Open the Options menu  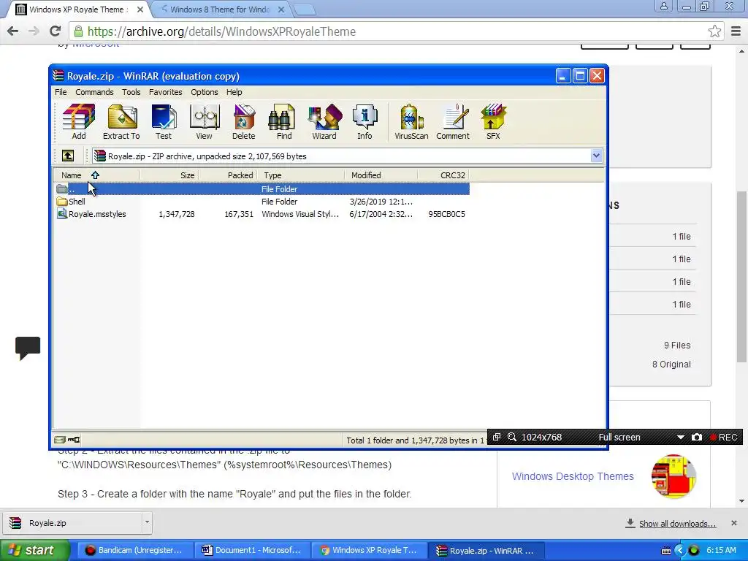pyautogui.click(x=205, y=92)
